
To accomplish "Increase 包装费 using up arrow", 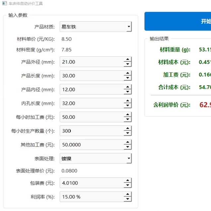I will (x=128, y=180).
